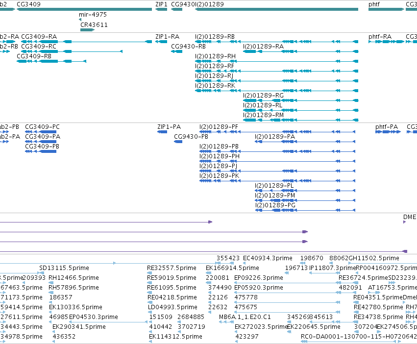Click the CG3409-PB protein feature

click(x=42, y=147)
